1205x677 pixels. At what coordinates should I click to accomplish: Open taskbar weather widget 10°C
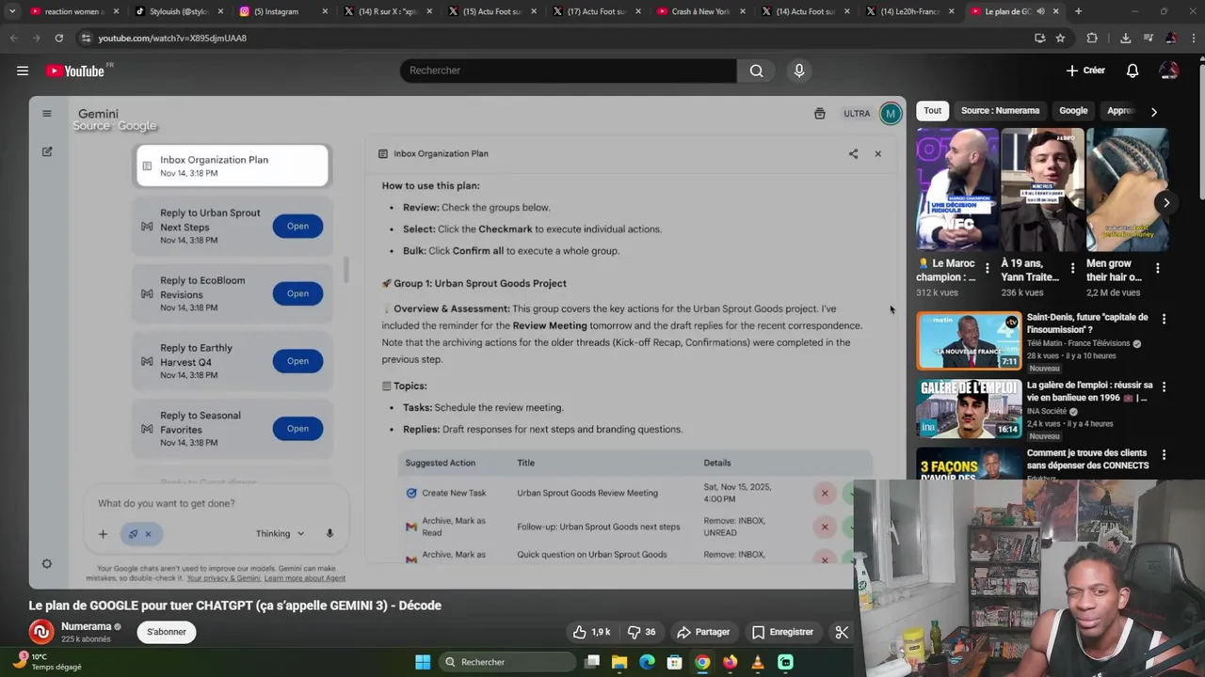pos(47,662)
